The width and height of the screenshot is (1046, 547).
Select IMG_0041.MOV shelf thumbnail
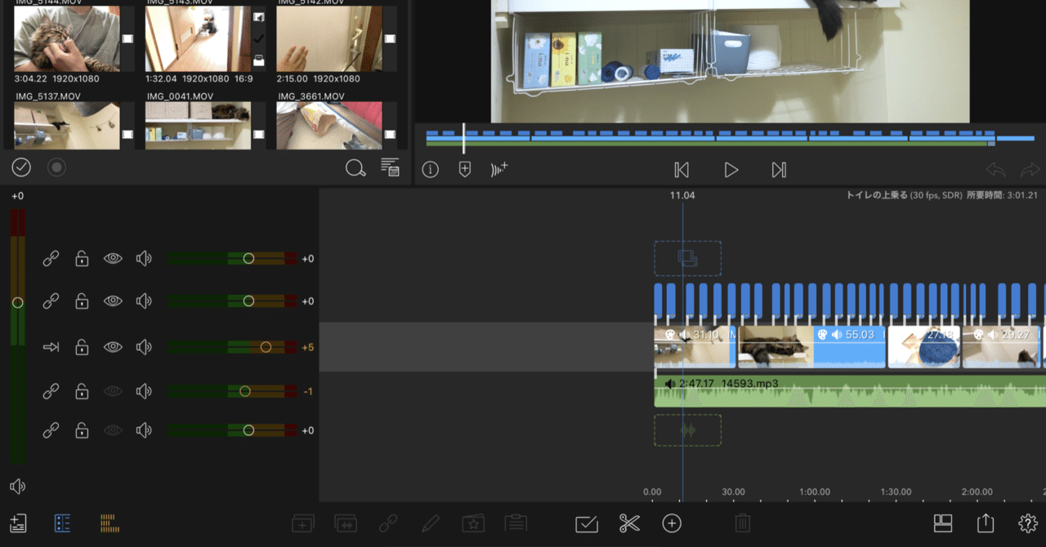(x=198, y=126)
